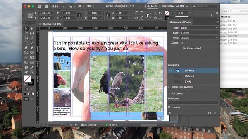This screenshot has width=248, height=139.
Task: Select the [Normal] appearance state
Action: point(193,71)
